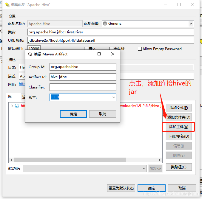This screenshot has width=202, height=199.
Task: Click the 添加文件夹(D) button
Action: [x=179, y=117]
